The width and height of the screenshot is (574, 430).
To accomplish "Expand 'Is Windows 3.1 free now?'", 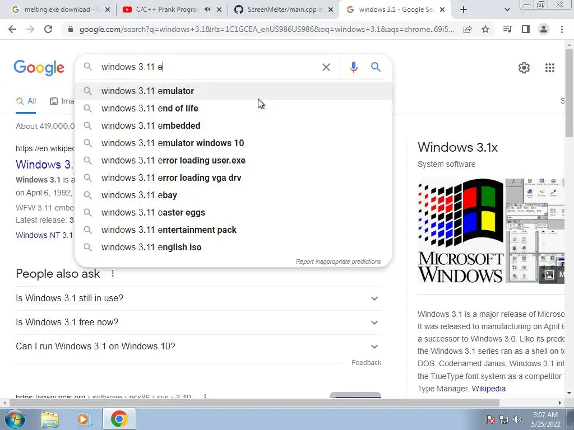I will (x=198, y=322).
